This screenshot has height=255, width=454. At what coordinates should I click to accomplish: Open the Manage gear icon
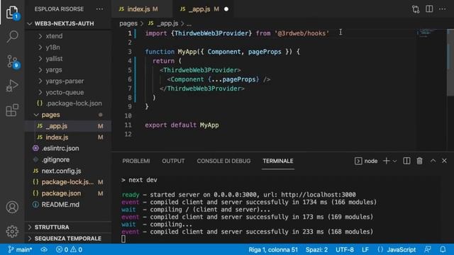[12, 232]
